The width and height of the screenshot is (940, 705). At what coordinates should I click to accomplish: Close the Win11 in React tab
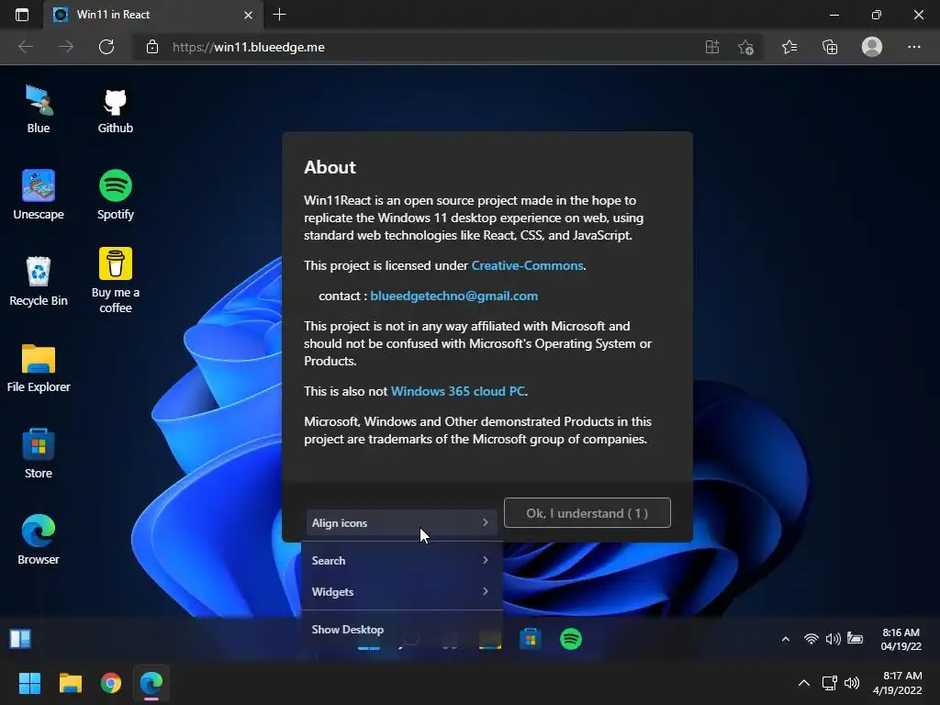[x=248, y=15]
